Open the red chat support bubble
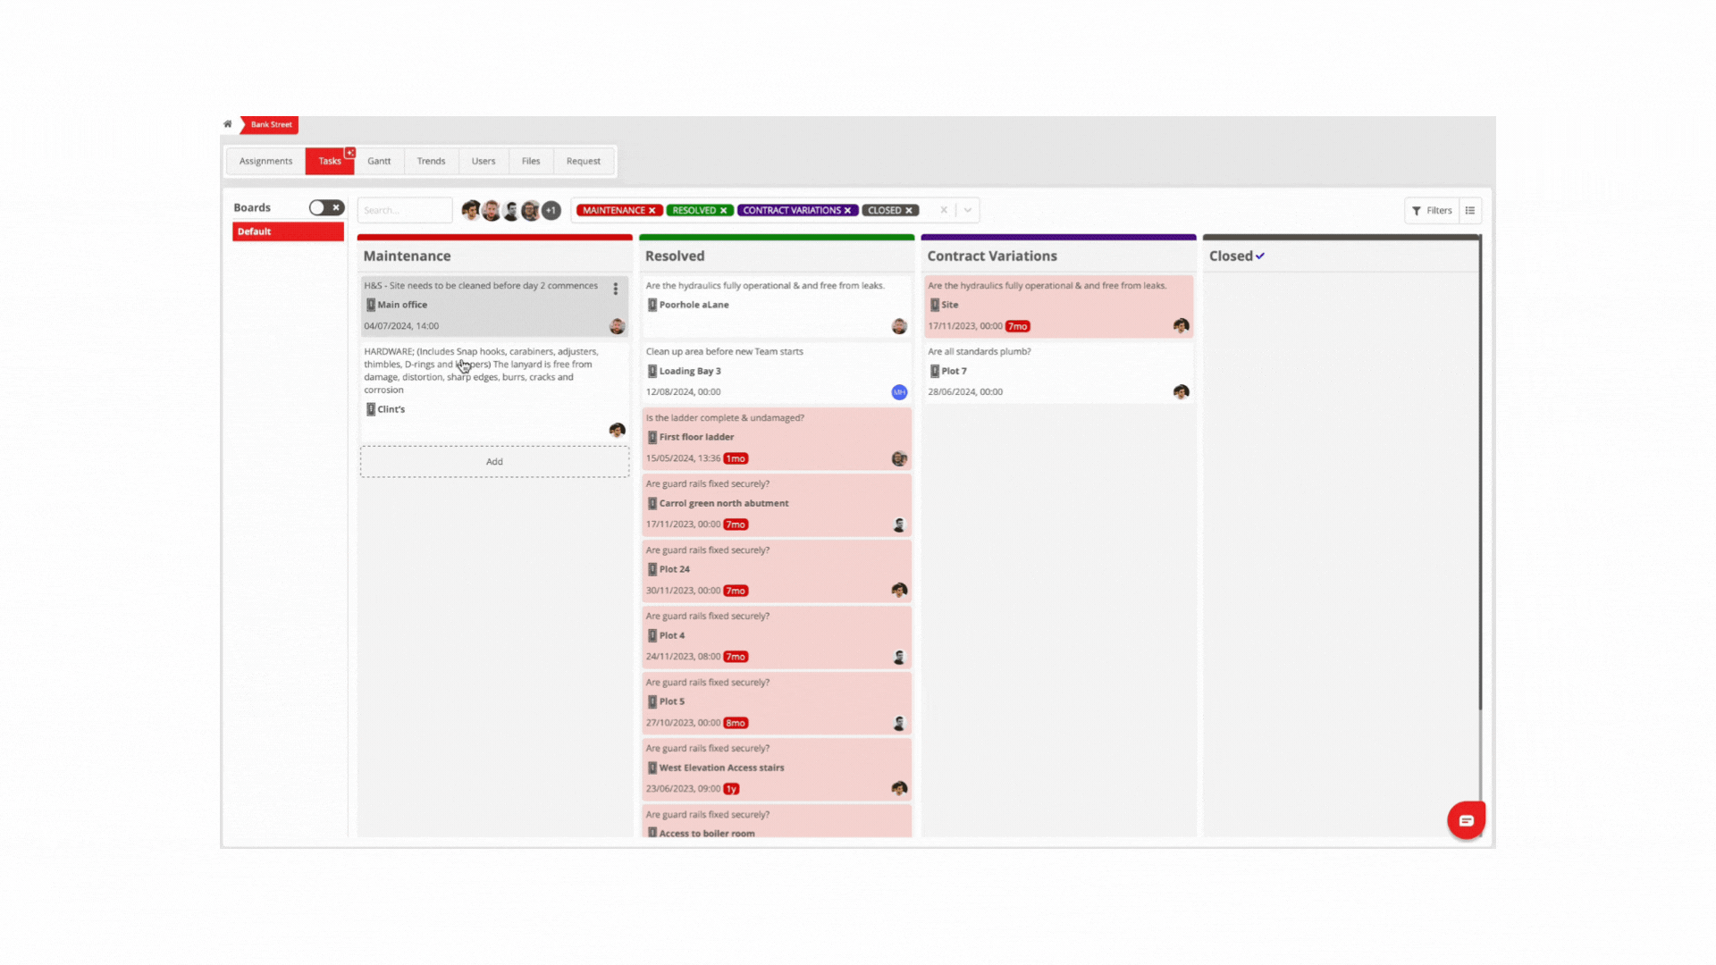 1466,820
